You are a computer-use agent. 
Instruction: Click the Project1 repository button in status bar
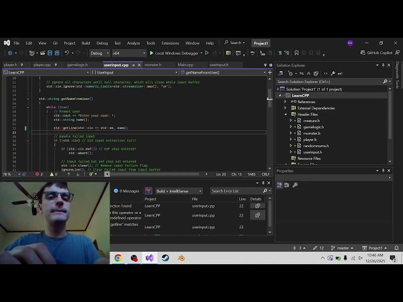pos(375,248)
